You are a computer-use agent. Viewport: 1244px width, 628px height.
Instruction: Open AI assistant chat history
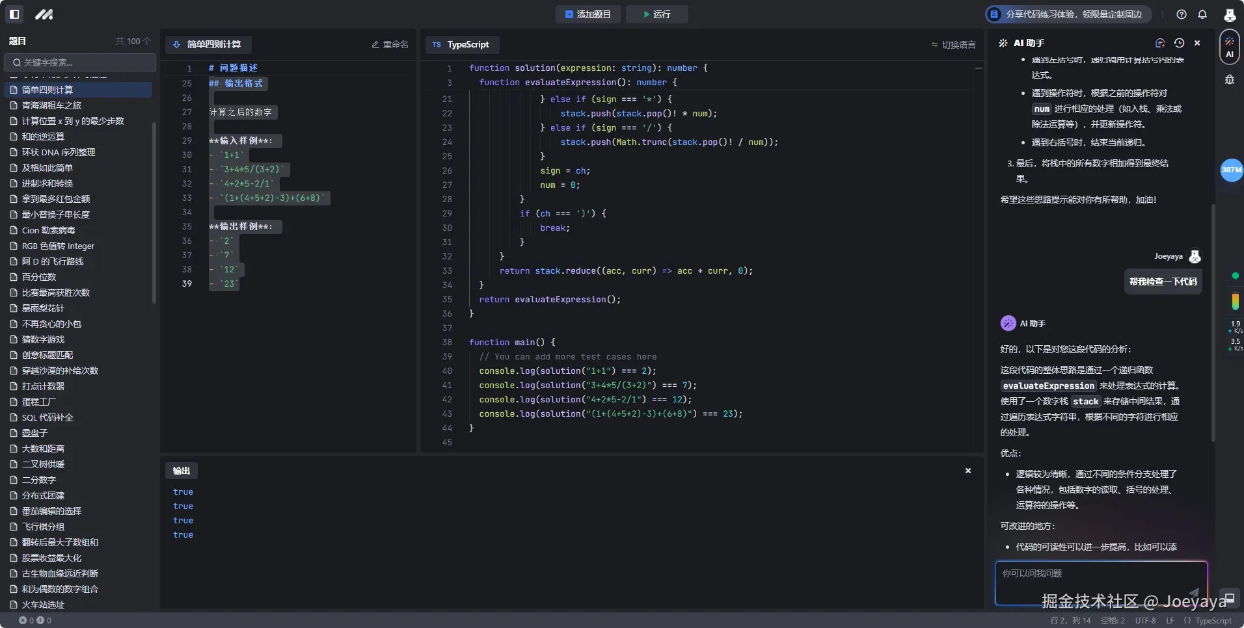(1179, 43)
